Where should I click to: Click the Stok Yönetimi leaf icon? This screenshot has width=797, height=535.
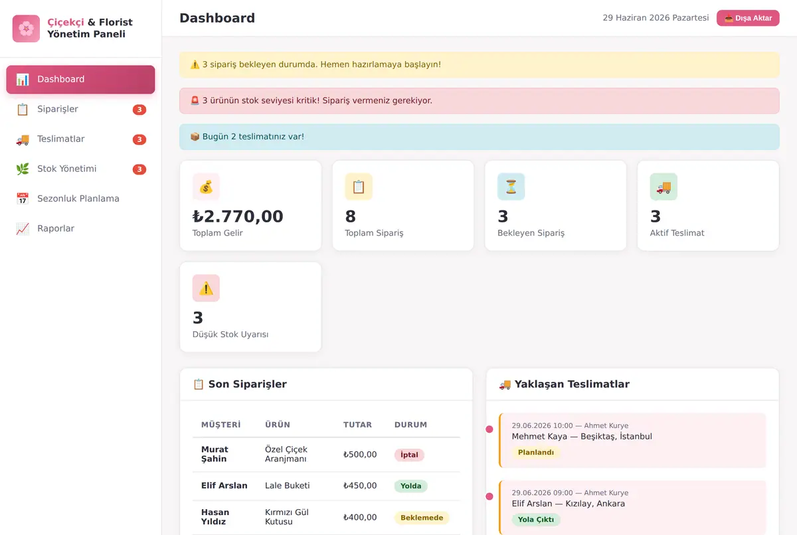point(23,169)
